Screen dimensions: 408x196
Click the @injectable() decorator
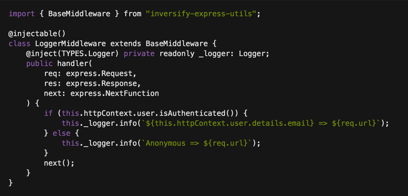point(37,34)
